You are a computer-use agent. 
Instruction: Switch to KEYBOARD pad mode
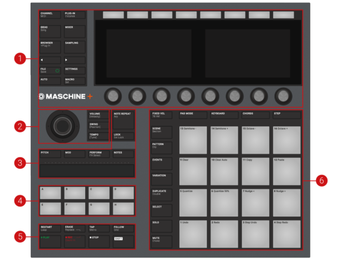(x=224, y=115)
